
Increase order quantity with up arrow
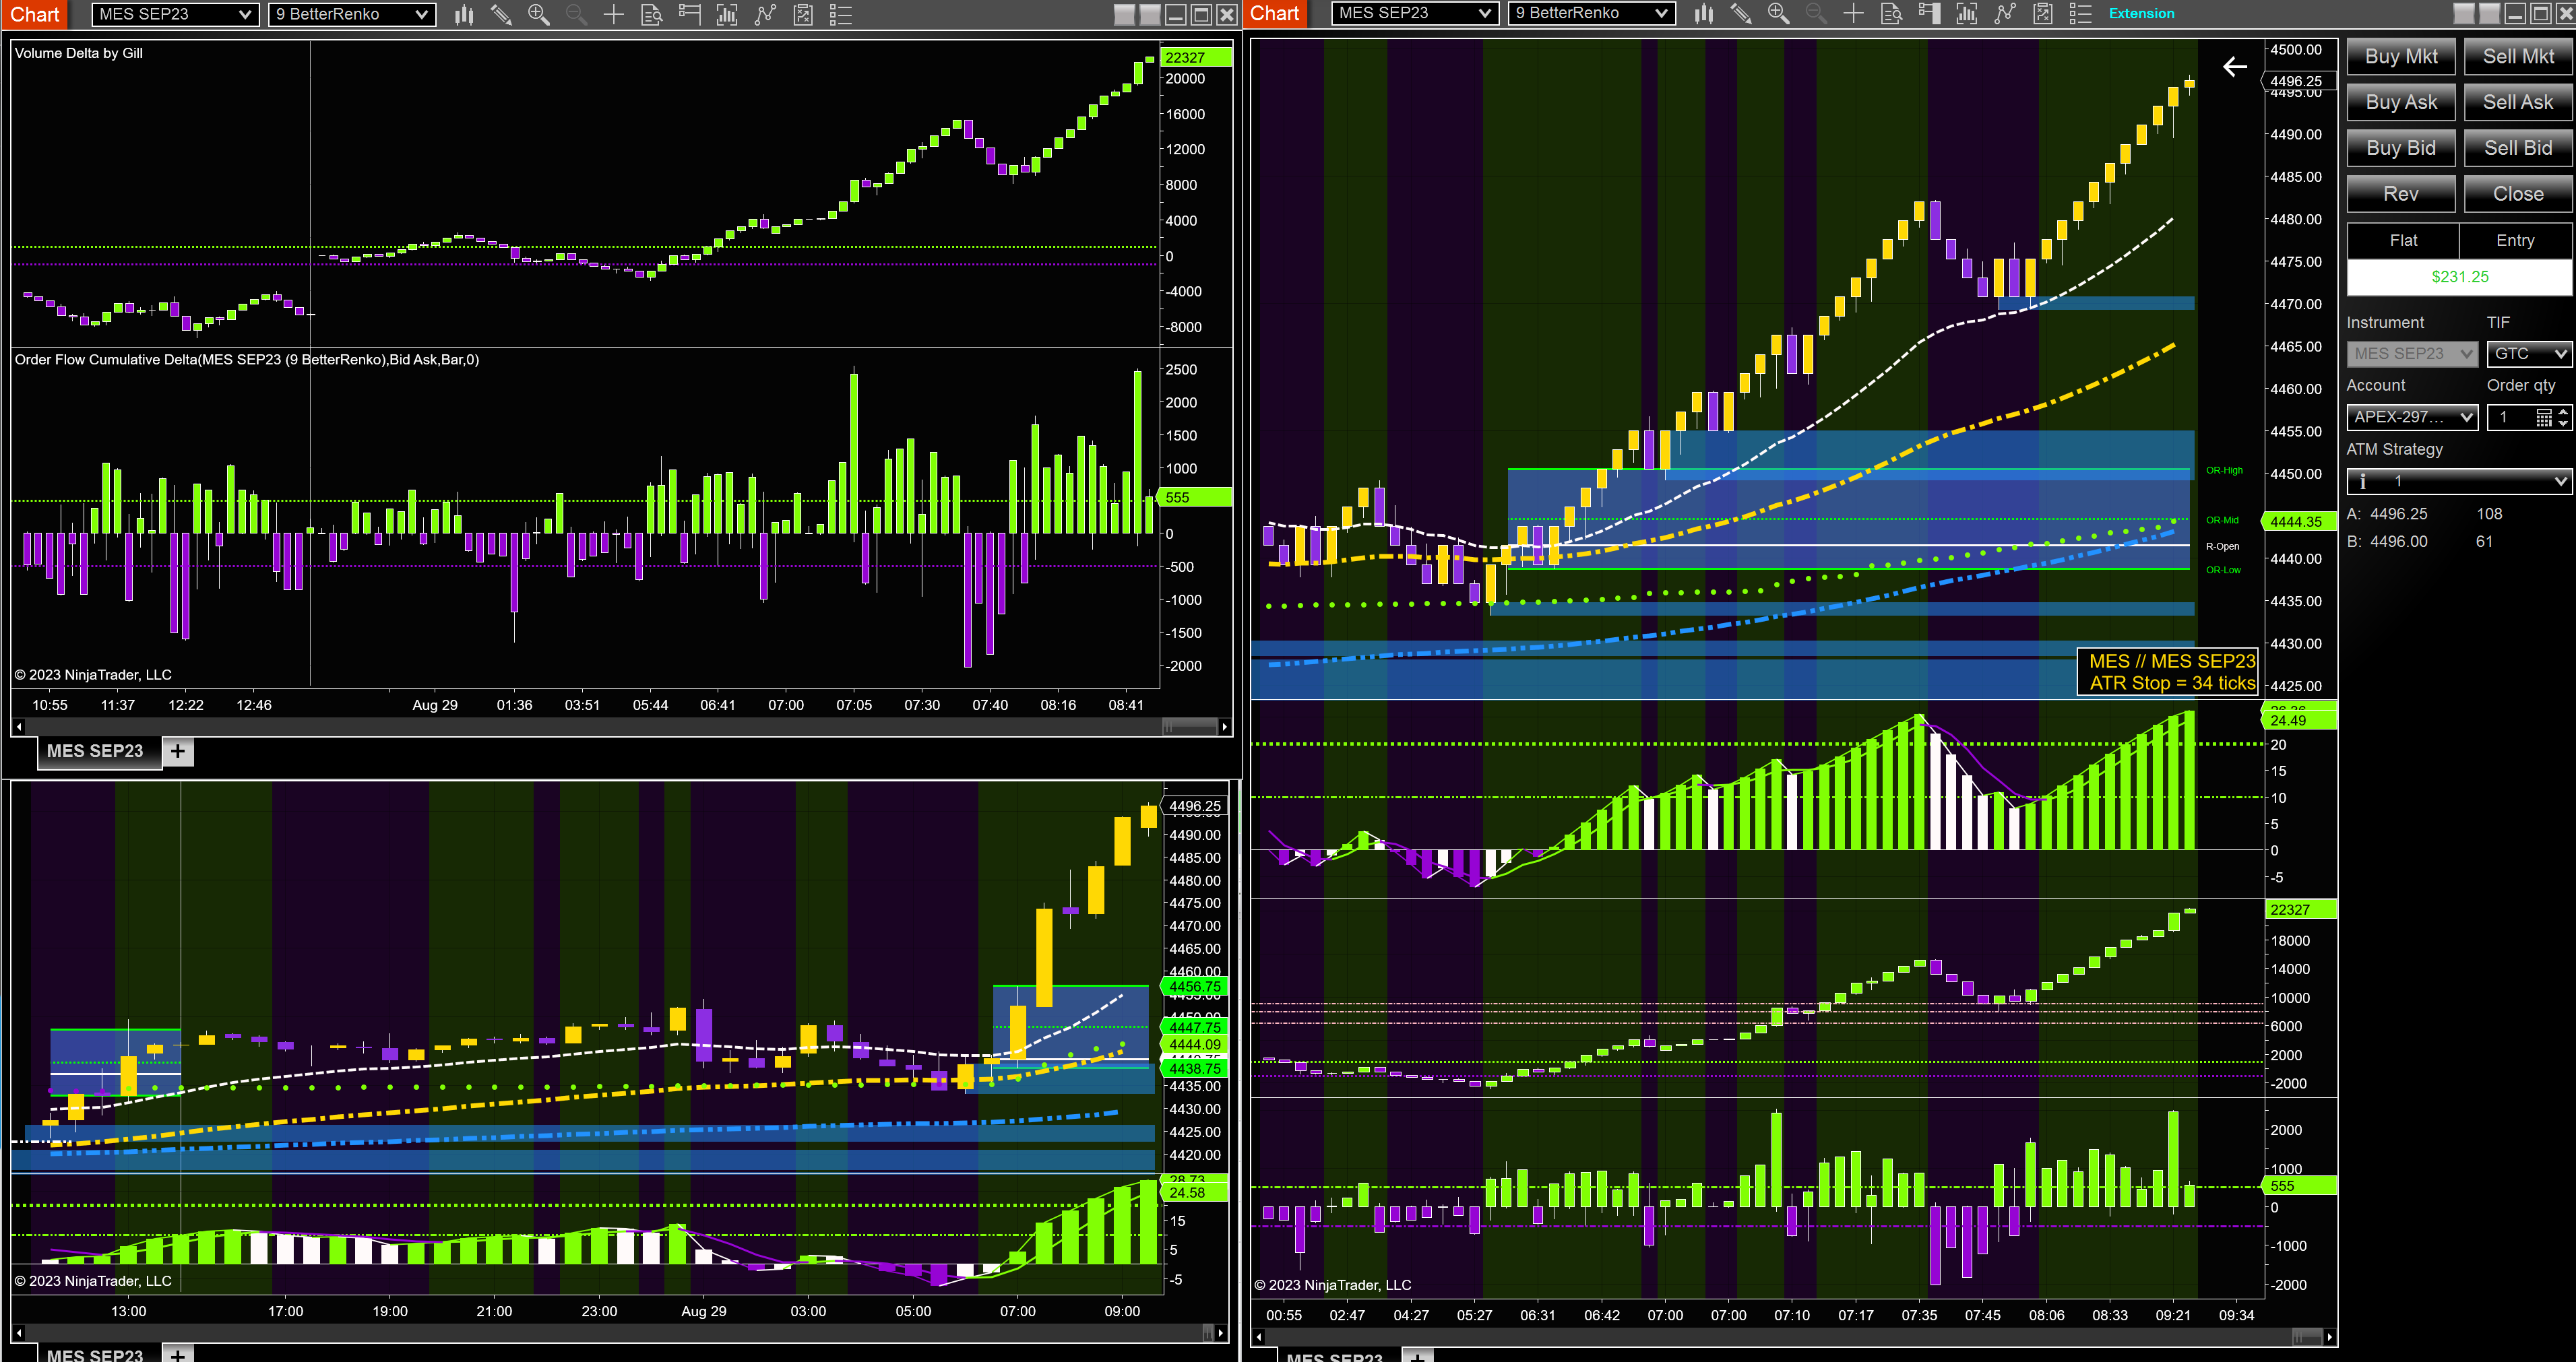click(x=2563, y=412)
